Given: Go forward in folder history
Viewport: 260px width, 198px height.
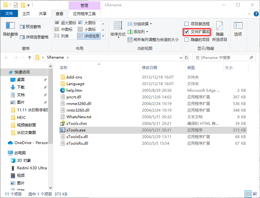Looking at the screenshot, I should click(16, 58).
